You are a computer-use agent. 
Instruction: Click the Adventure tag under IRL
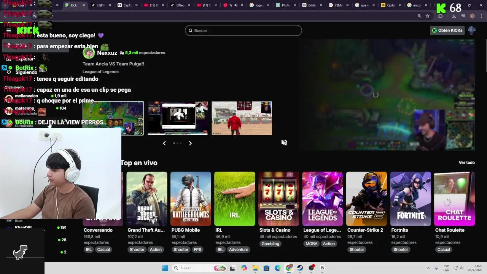[x=239, y=250]
